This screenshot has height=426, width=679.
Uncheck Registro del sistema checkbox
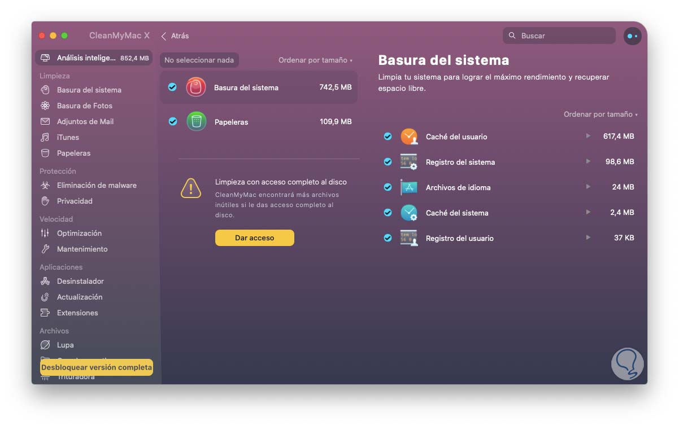388,161
